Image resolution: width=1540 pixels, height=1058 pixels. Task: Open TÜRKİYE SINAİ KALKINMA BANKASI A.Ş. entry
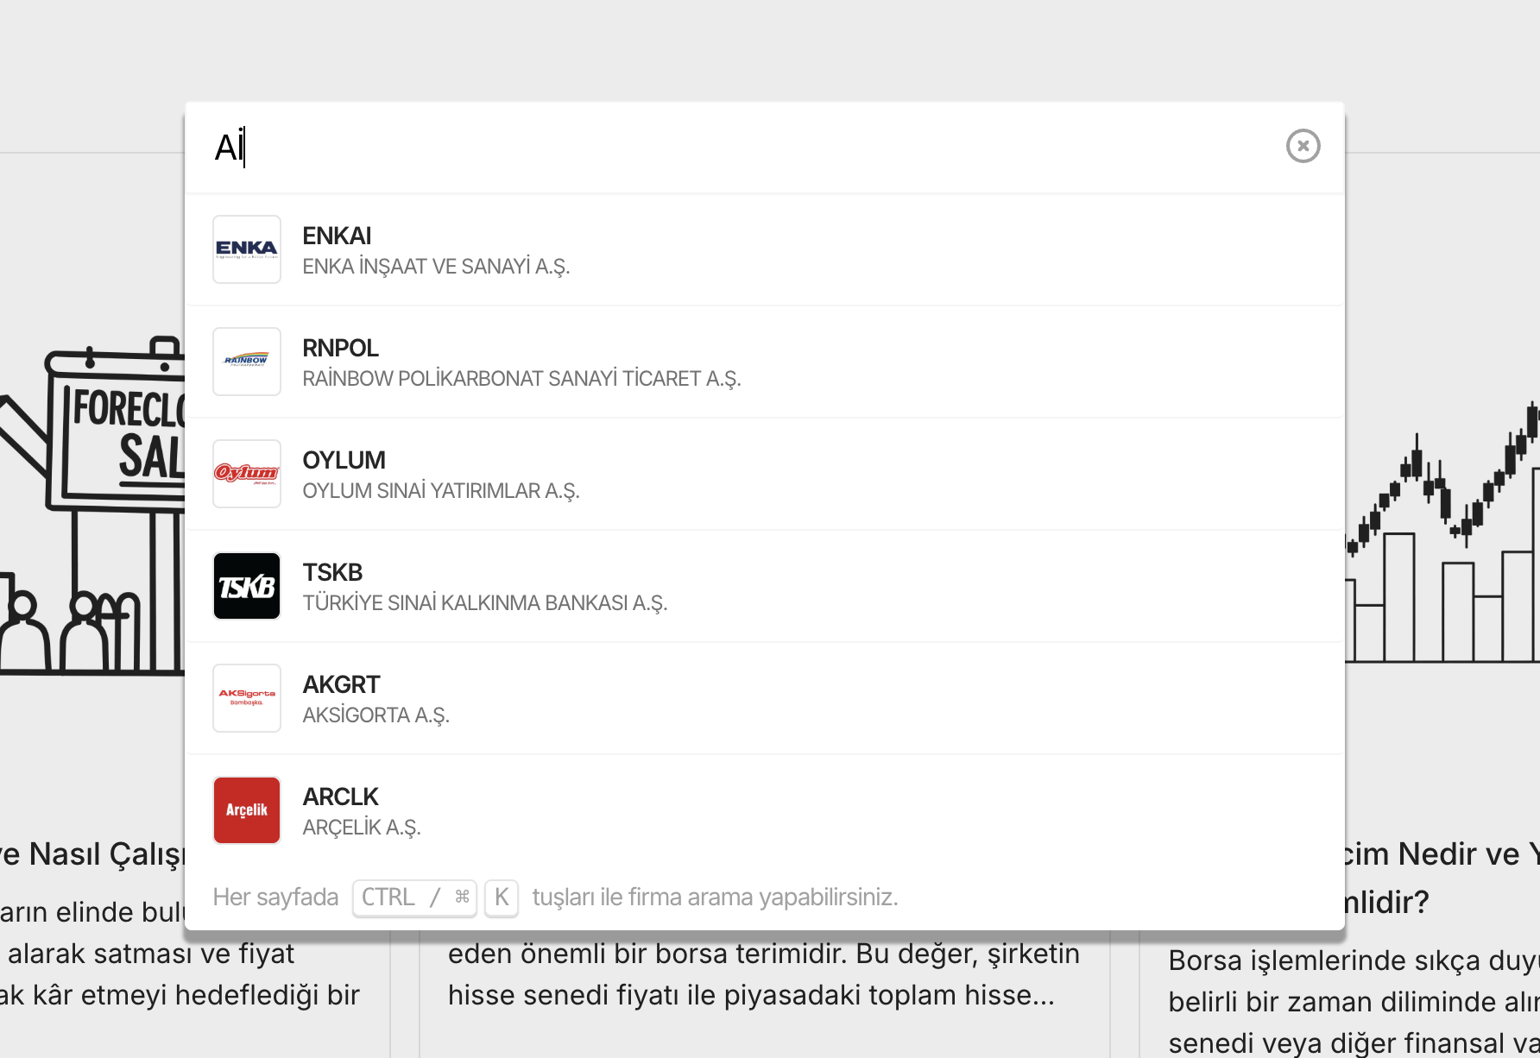pyautogui.click(x=485, y=603)
